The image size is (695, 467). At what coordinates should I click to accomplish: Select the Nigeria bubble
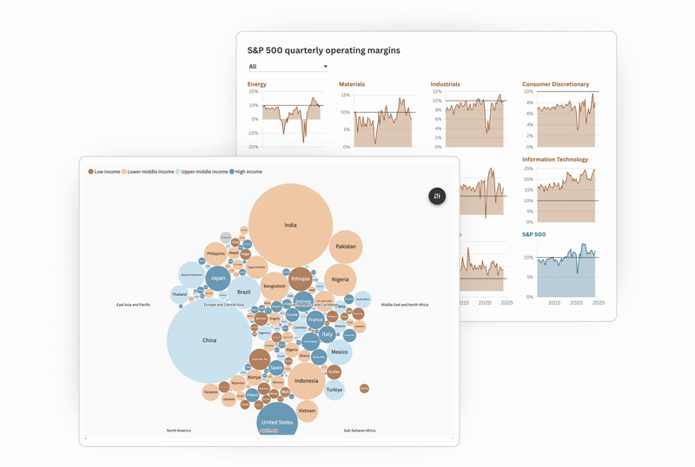tap(340, 280)
